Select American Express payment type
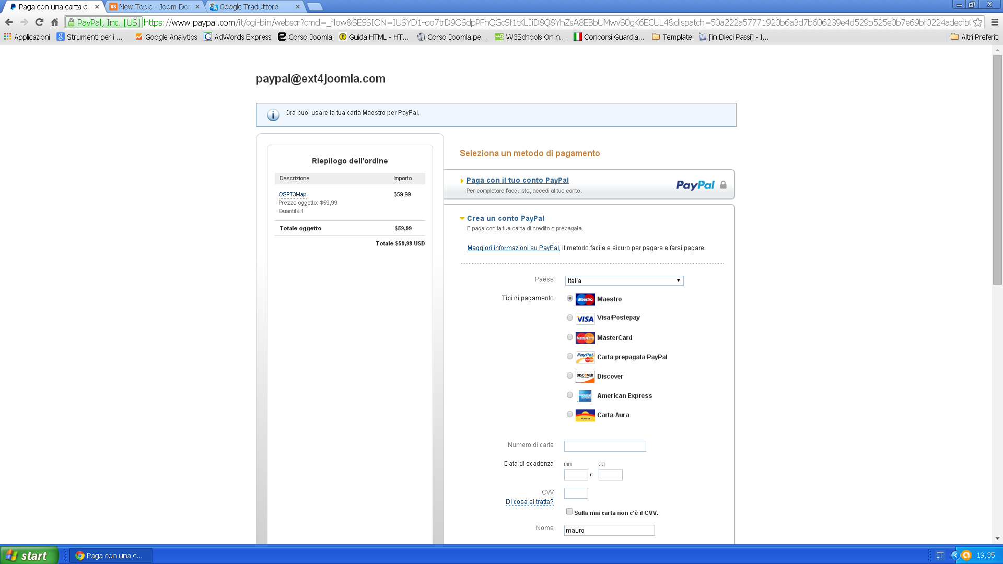This screenshot has width=1003, height=564. (570, 395)
